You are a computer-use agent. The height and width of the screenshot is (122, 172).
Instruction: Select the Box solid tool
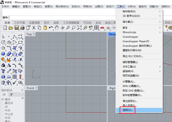click(3, 54)
